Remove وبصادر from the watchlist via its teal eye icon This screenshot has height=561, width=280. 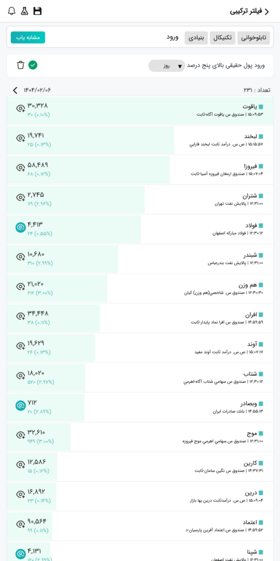point(20,405)
